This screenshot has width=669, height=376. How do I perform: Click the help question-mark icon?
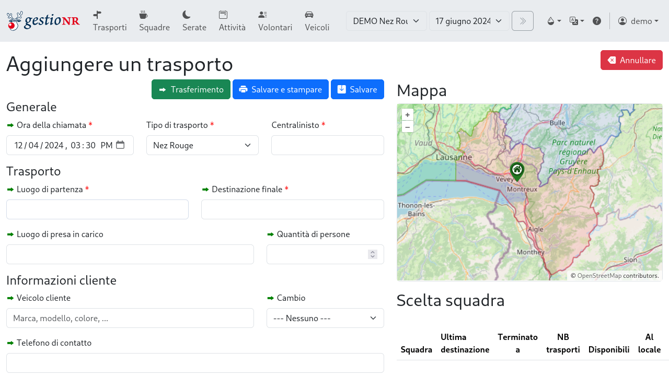(x=597, y=21)
